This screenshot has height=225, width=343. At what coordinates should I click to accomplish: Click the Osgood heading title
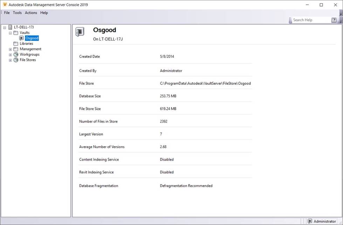(104, 30)
